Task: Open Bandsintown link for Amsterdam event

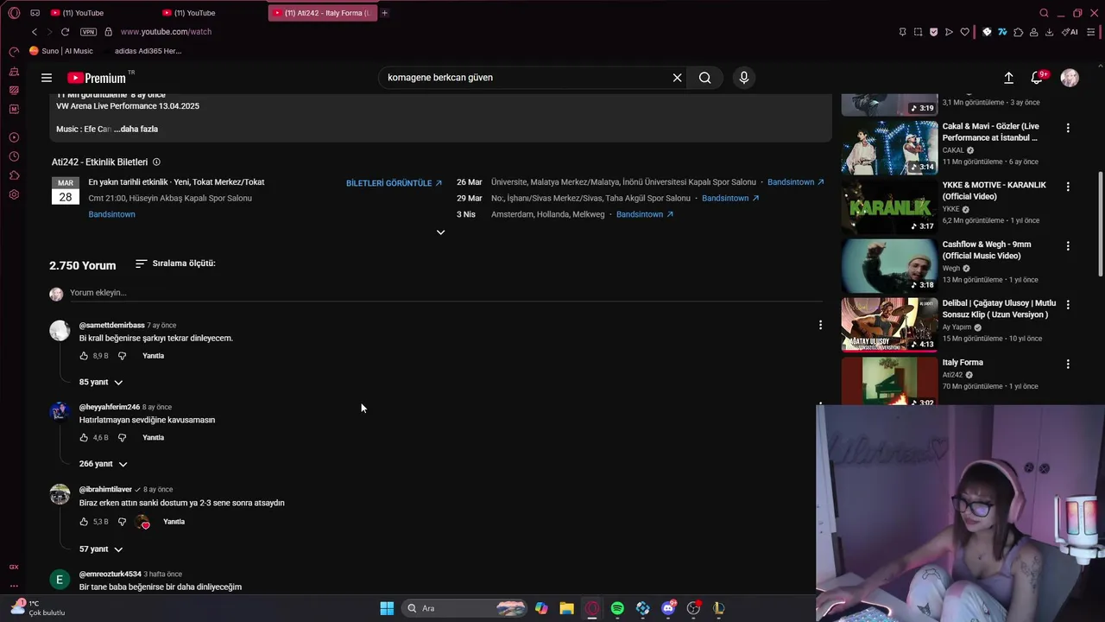Action: point(645,214)
